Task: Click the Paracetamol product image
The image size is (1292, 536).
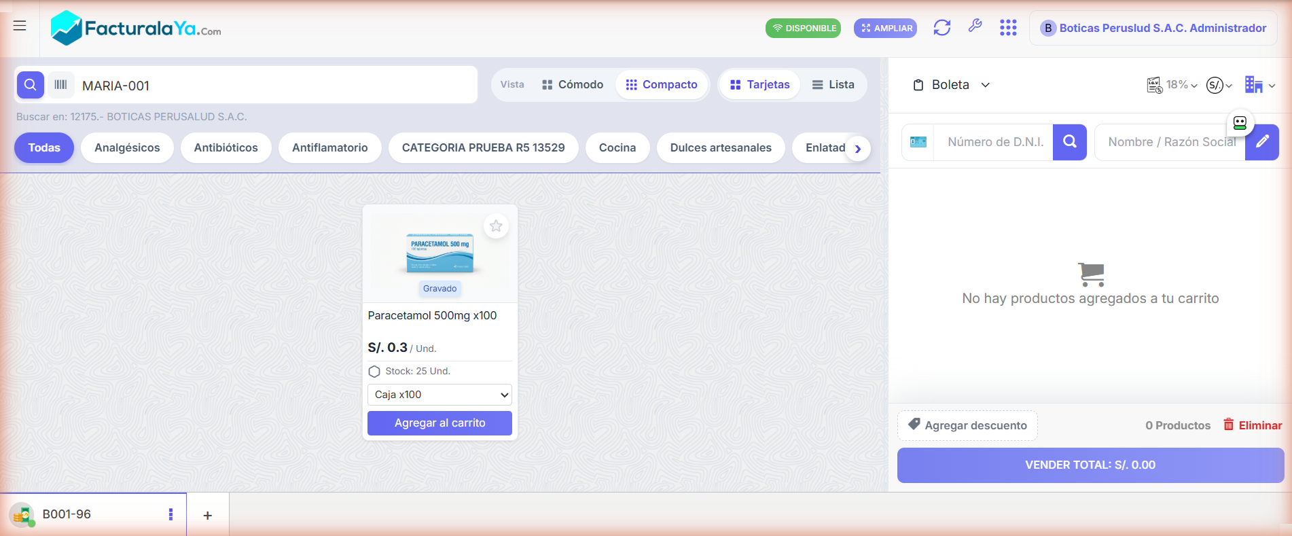Action: 440,253
